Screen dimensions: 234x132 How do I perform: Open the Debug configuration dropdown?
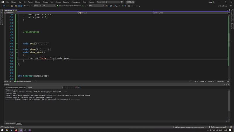[38, 6]
